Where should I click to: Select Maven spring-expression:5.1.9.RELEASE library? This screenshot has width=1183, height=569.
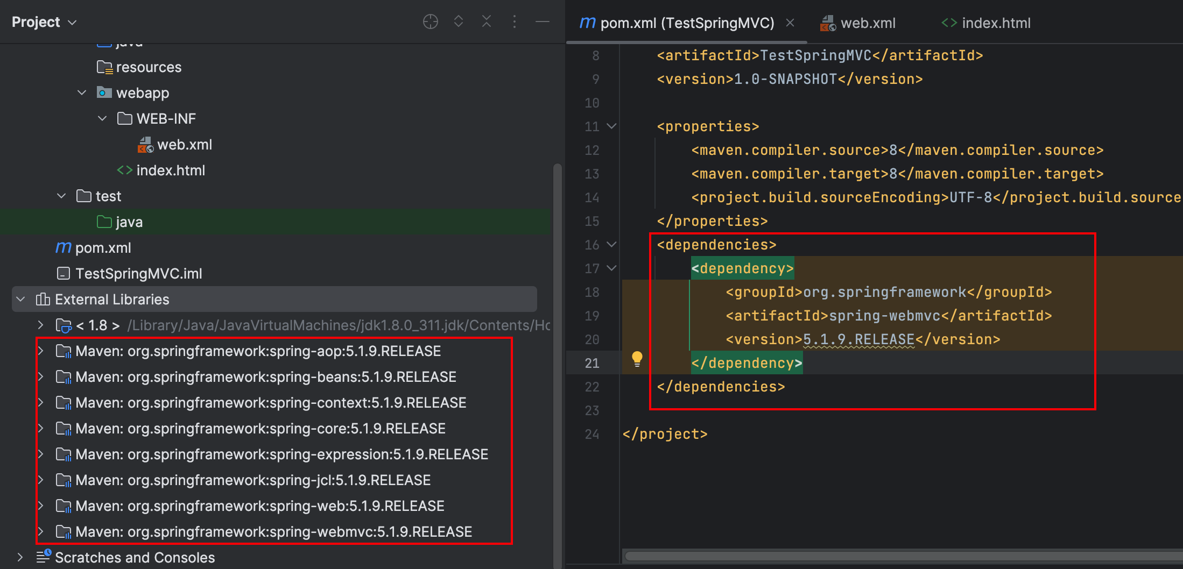[281, 454]
